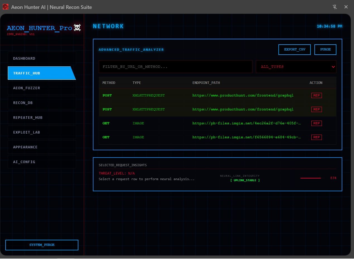Click the skull icon beside AEON_HUNTER_Pro
The width and height of the screenshot is (354, 259).
[77, 28]
